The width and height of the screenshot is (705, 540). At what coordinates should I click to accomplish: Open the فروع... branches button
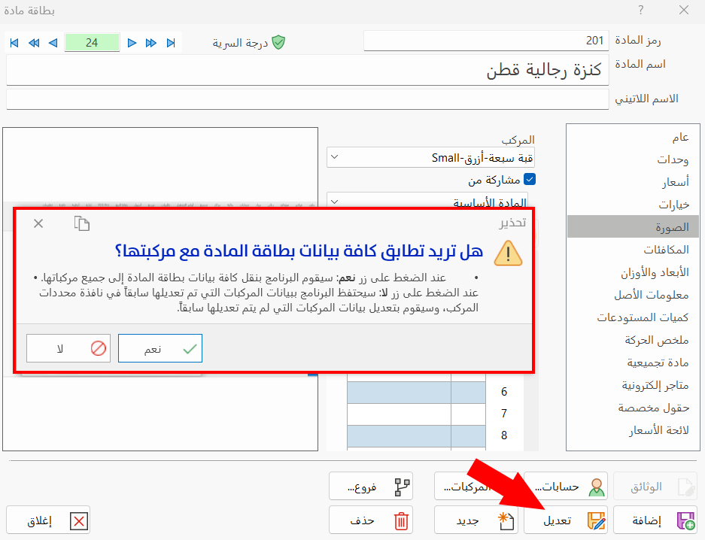click(x=371, y=486)
